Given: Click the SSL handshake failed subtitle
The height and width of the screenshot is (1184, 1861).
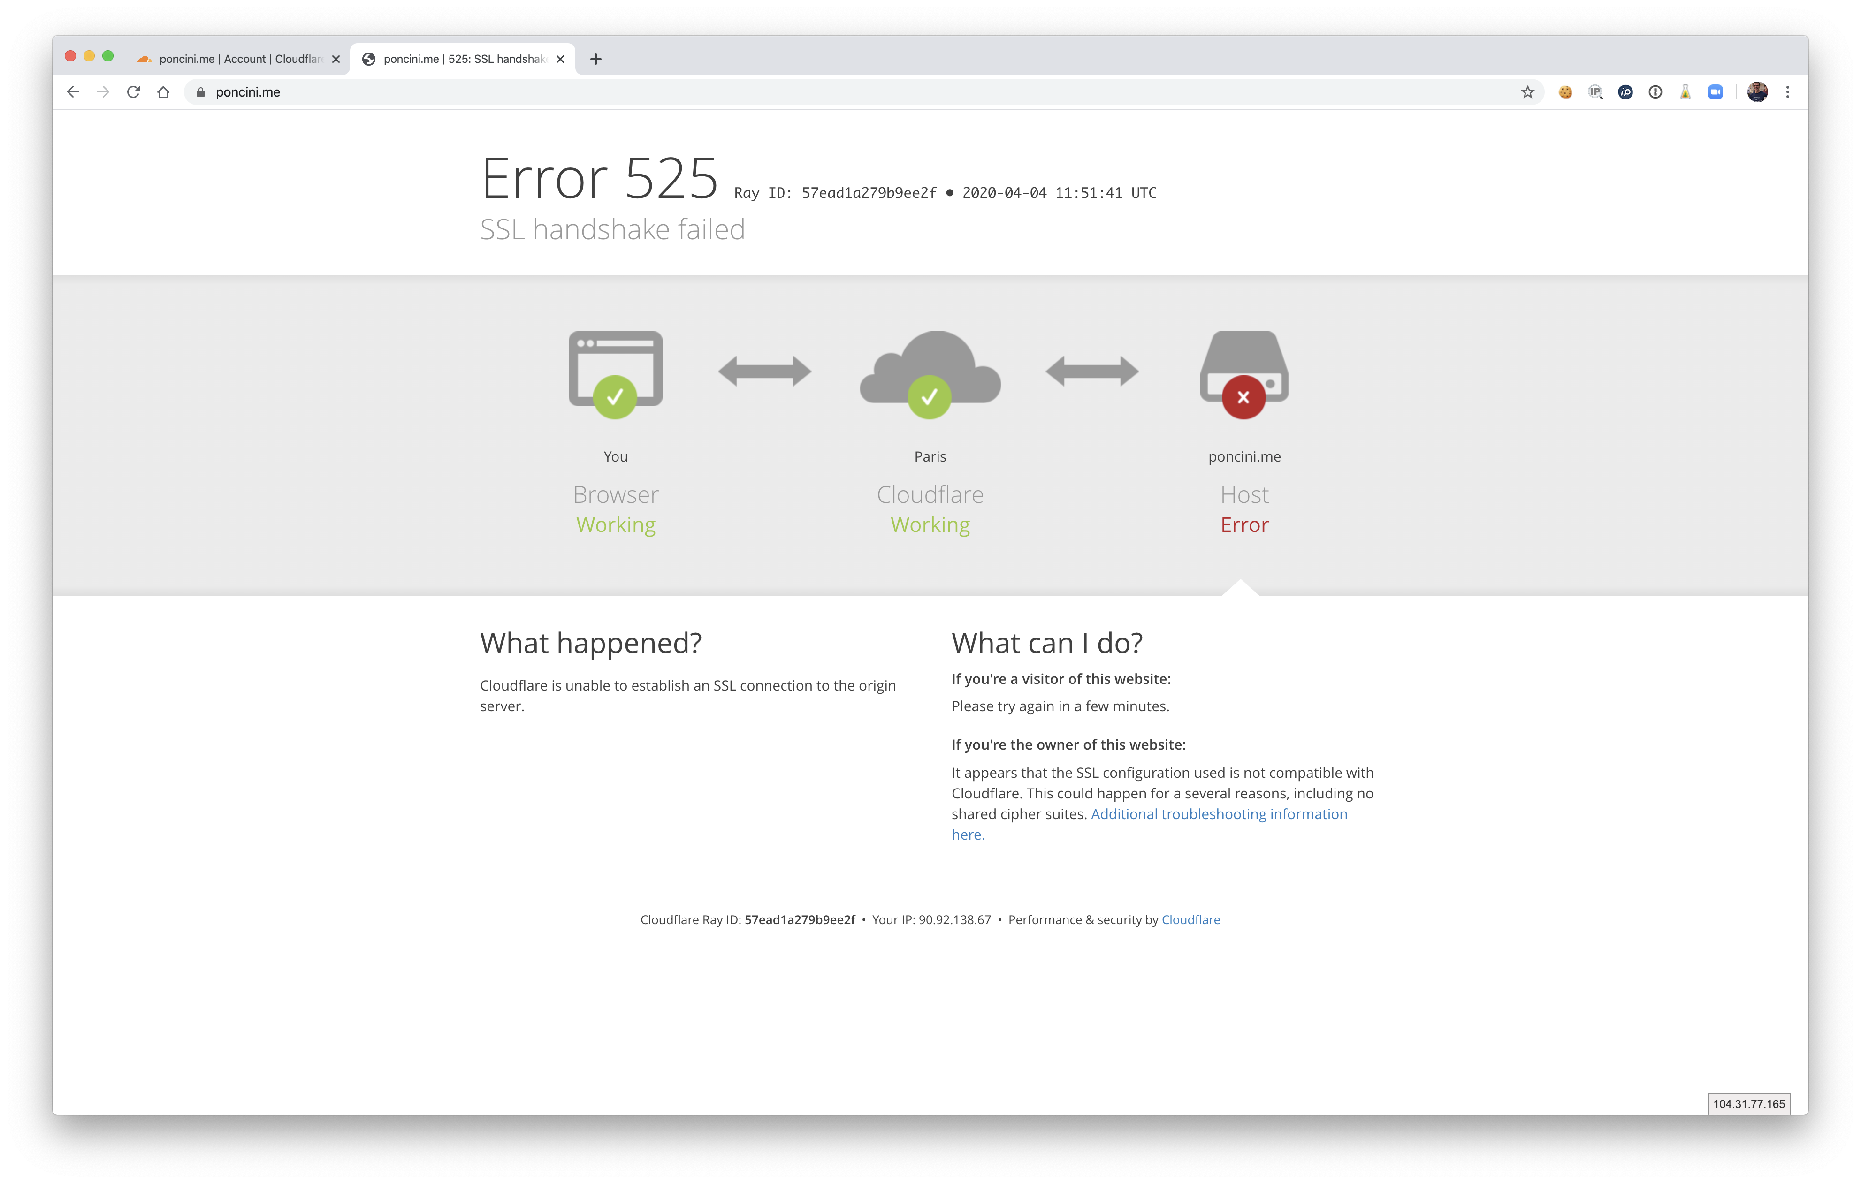Looking at the screenshot, I should pos(612,229).
